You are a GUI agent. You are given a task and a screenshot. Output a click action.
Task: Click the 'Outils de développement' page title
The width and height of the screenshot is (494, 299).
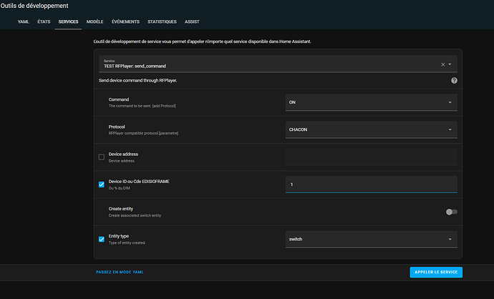pyautogui.click(x=34, y=6)
